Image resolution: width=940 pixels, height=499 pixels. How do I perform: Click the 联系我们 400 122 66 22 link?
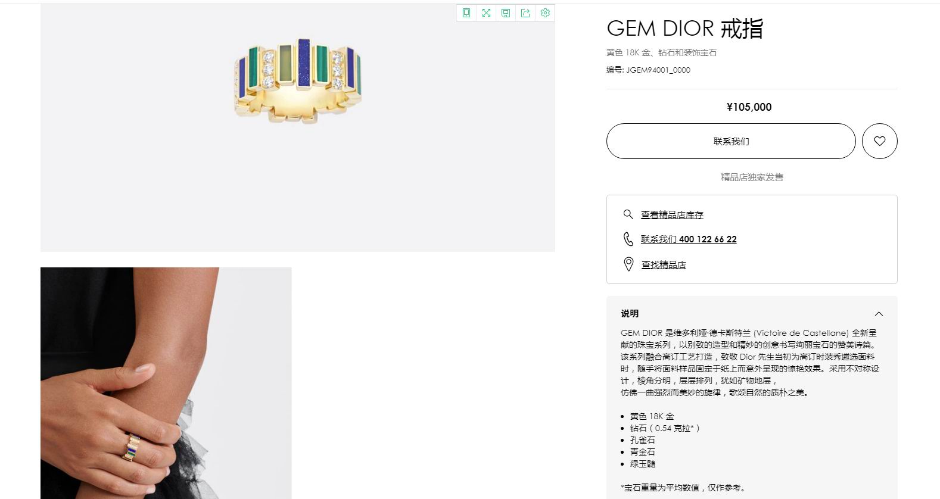[689, 239]
